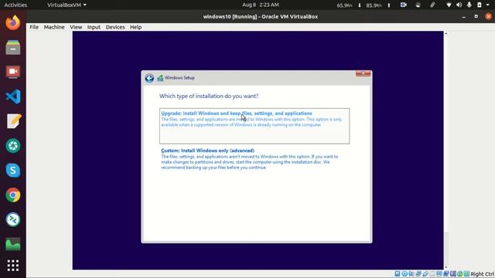The width and height of the screenshot is (495, 278).
Task: Click the keyboard capture status icon
Action: coord(466,274)
